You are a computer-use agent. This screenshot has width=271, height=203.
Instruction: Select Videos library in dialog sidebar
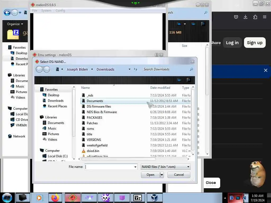coord(52,139)
